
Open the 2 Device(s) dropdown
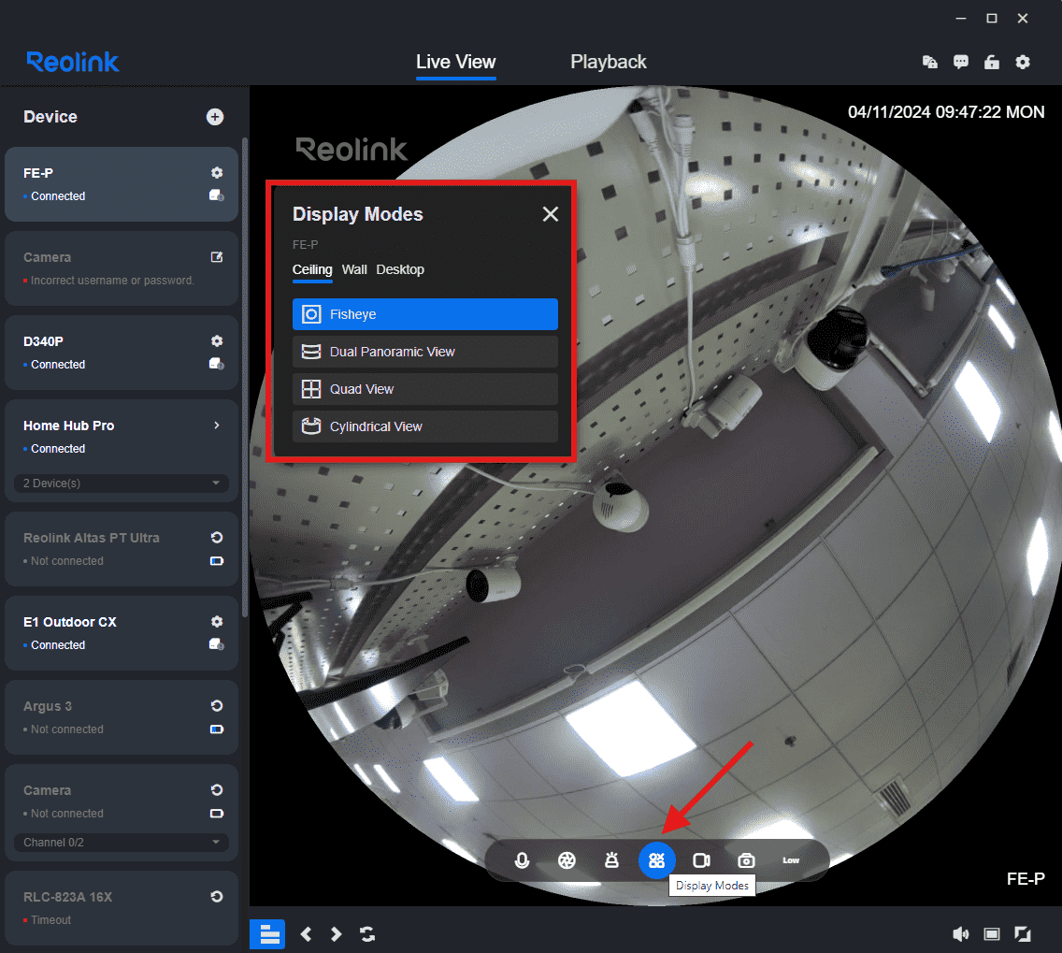(122, 483)
